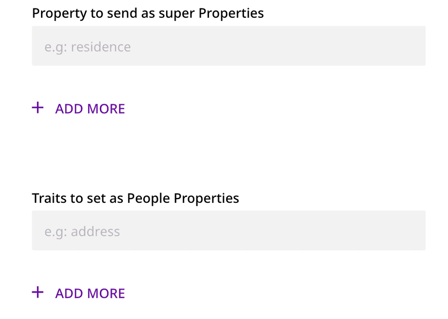Click right end of People Properties input
448x319 pixels.
415,230
